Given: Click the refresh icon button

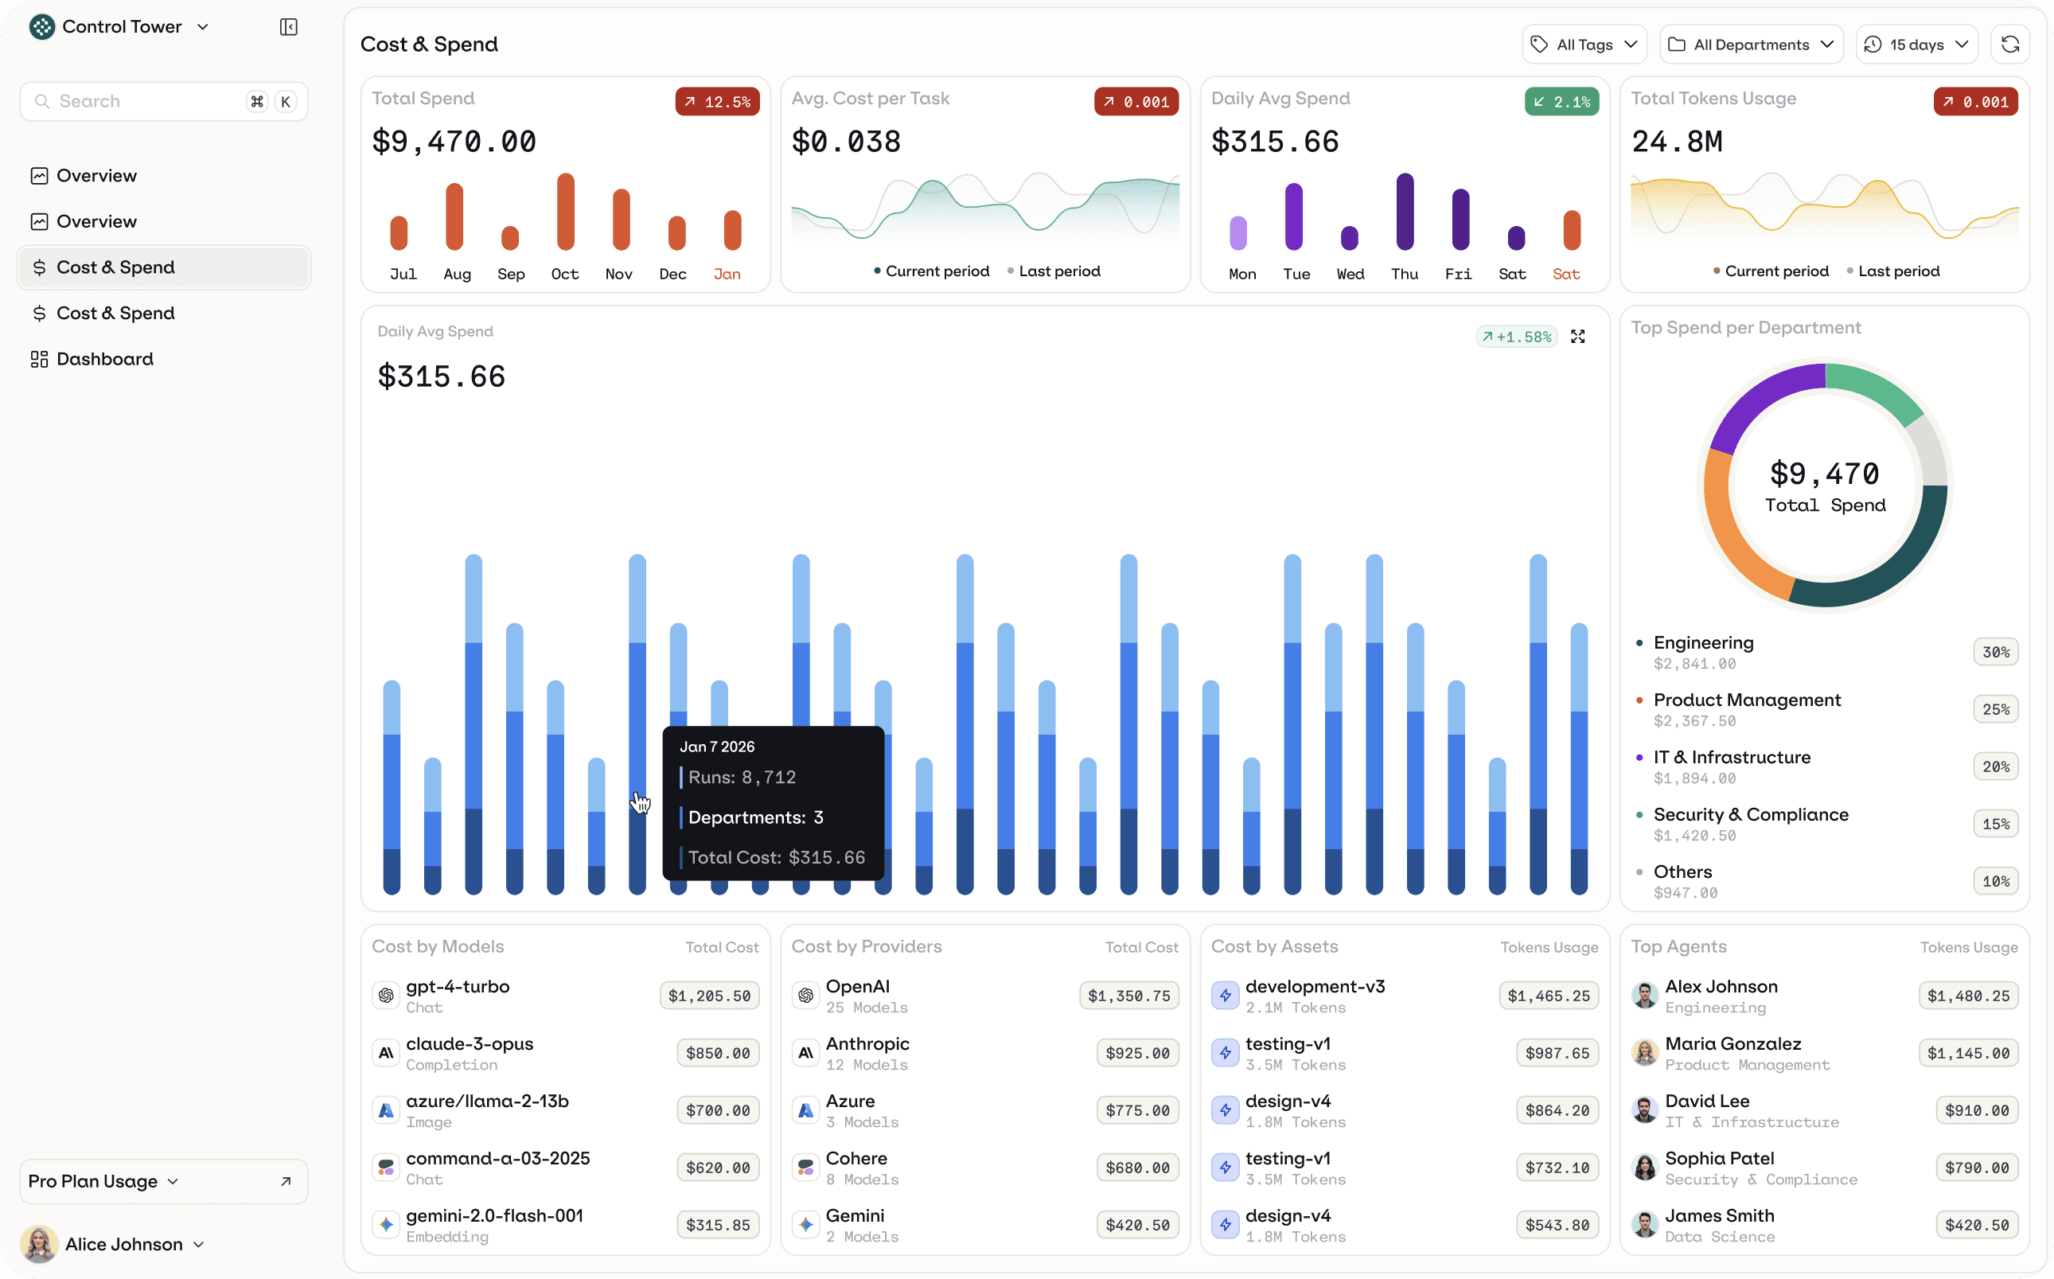Looking at the screenshot, I should (x=2010, y=45).
